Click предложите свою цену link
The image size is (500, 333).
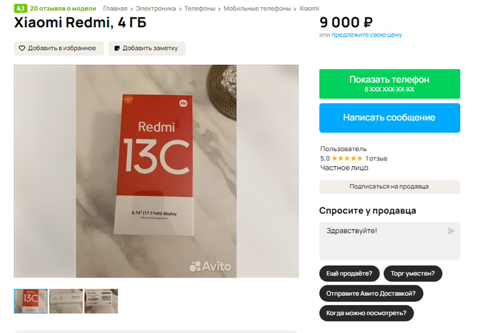click(366, 34)
